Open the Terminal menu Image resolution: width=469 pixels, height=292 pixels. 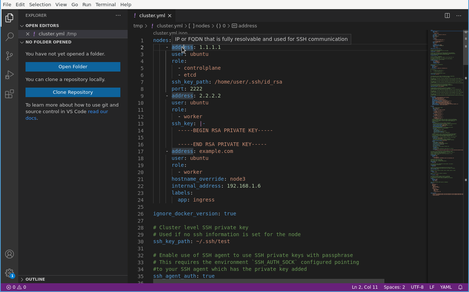click(x=105, y=4)
